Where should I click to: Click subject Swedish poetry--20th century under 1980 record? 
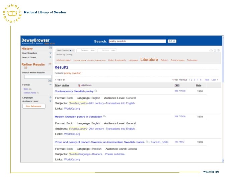(102, 103)
